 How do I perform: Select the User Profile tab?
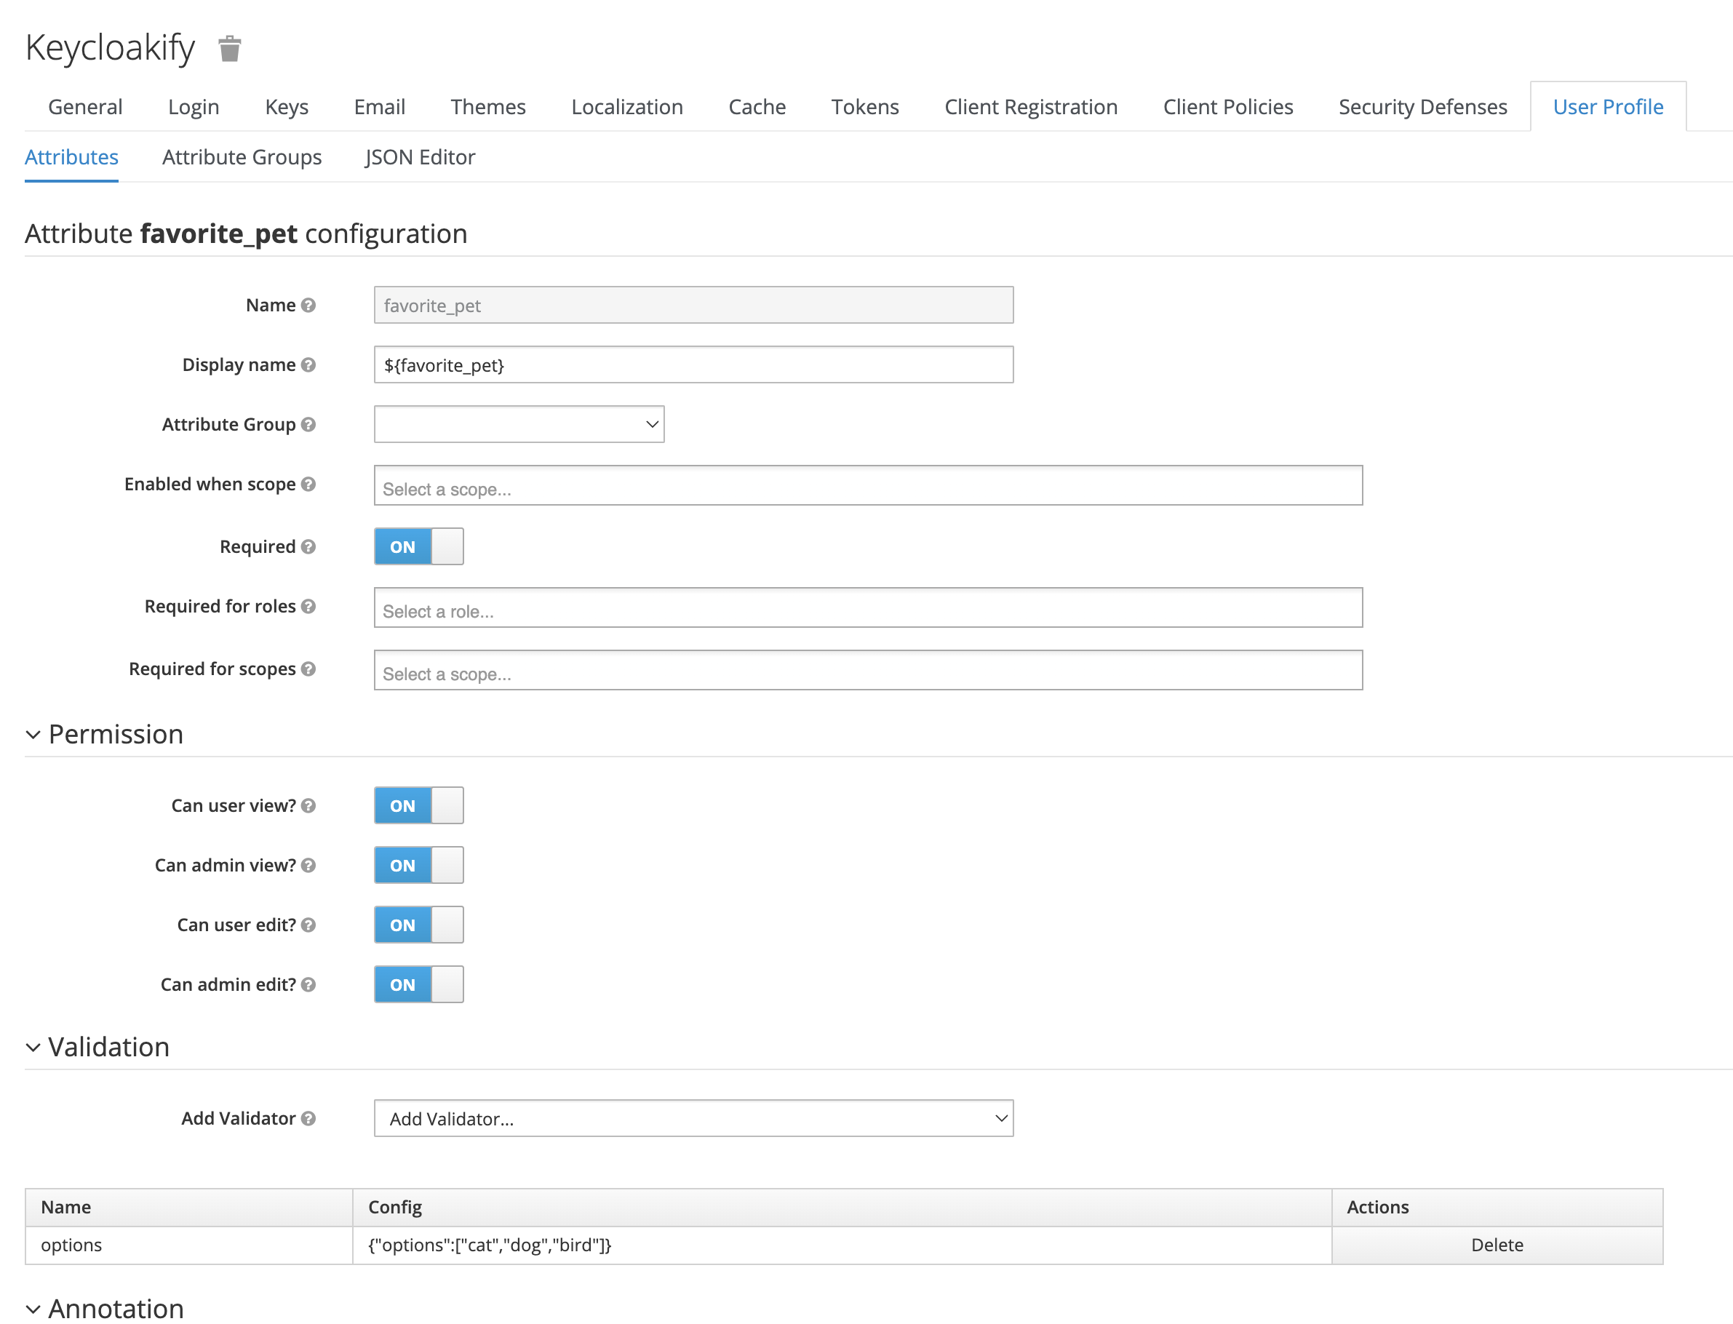(x=1609, y=106)
